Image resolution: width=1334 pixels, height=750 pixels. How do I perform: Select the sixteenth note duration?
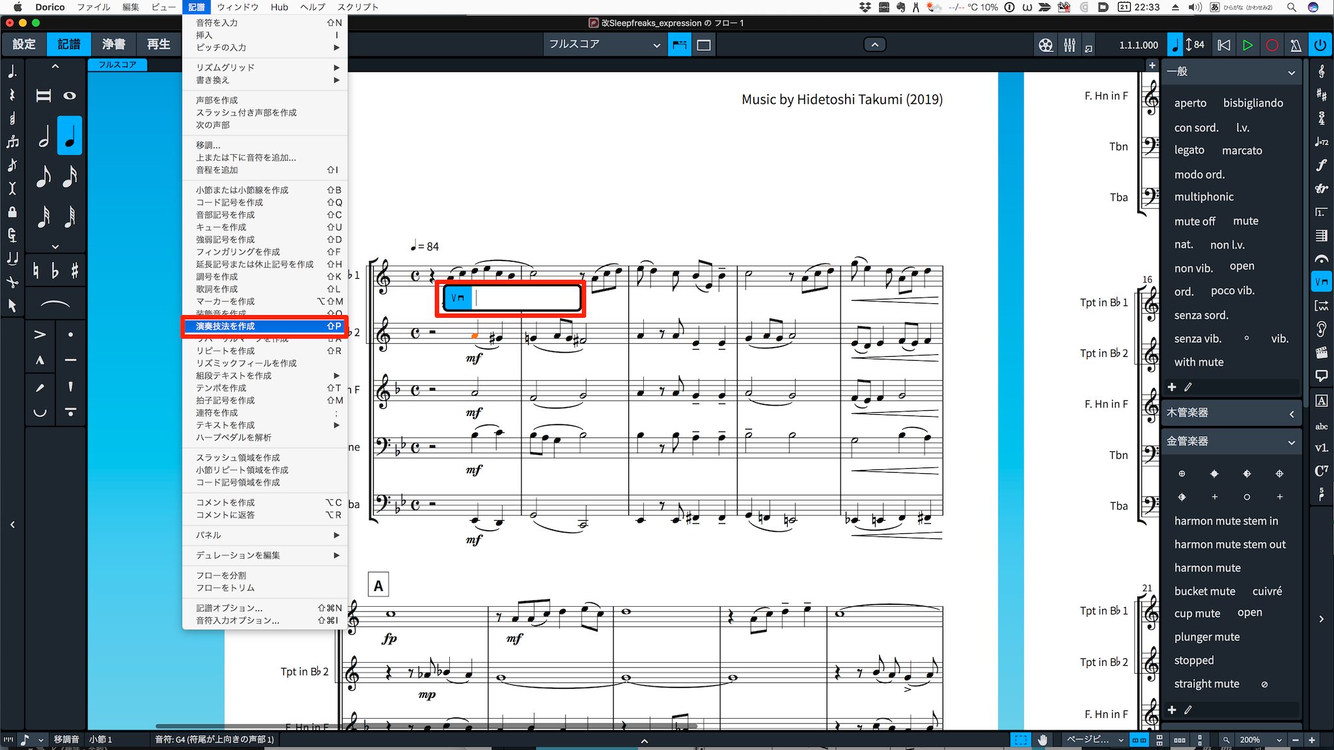click(69, 176)
